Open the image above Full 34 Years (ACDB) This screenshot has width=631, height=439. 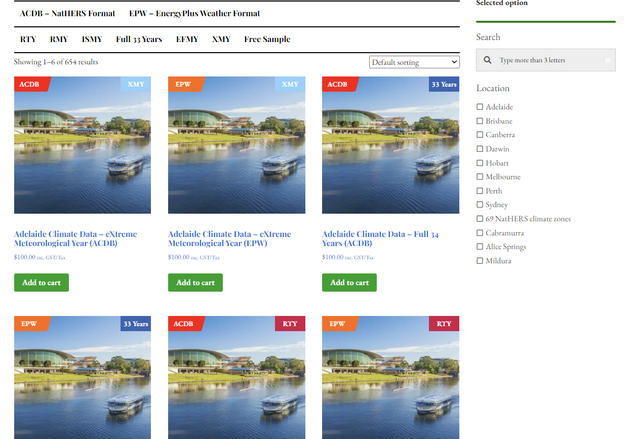click(x=390, y=145)
